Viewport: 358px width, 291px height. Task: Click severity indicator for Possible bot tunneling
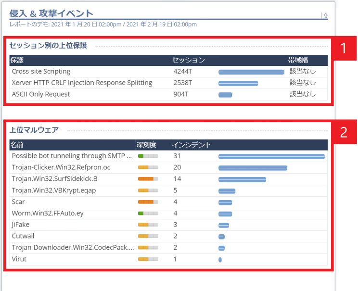pyautogui.click(x=148, y=156)
